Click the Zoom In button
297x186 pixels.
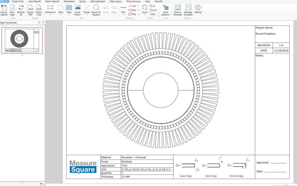[153, 6]
